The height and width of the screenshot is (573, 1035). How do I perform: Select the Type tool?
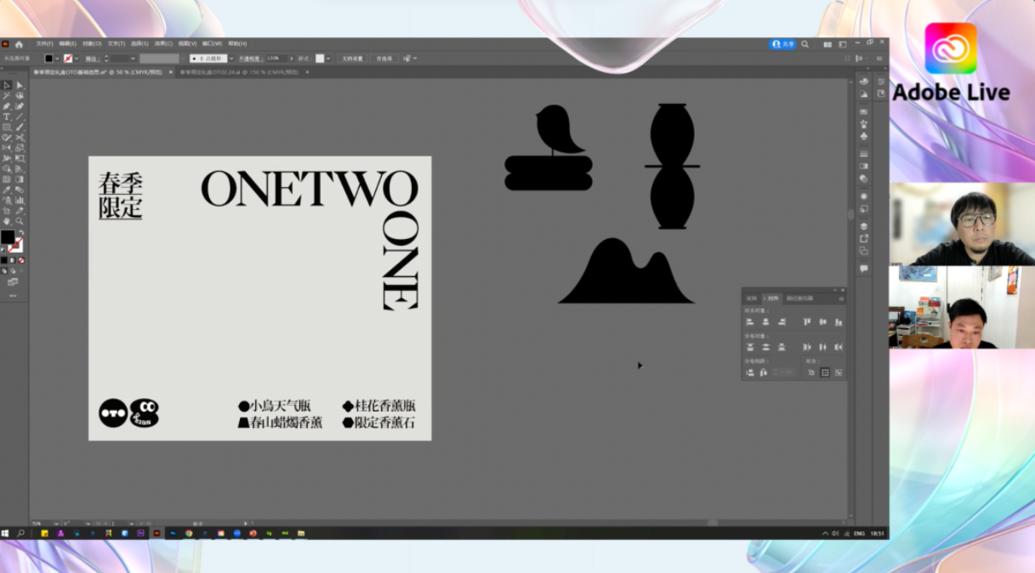(x=6, y=116)
